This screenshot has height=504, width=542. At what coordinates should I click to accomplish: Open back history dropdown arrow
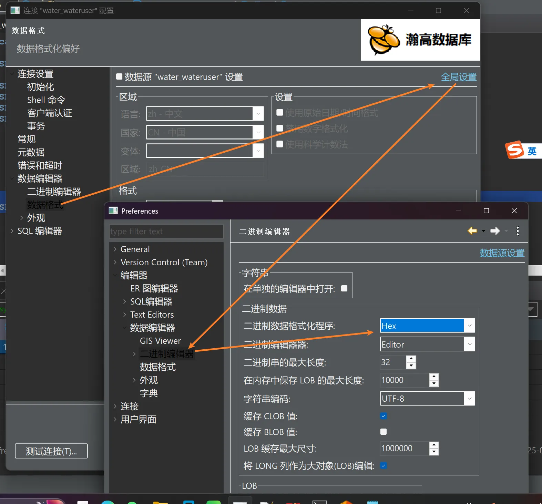(483, 231)
